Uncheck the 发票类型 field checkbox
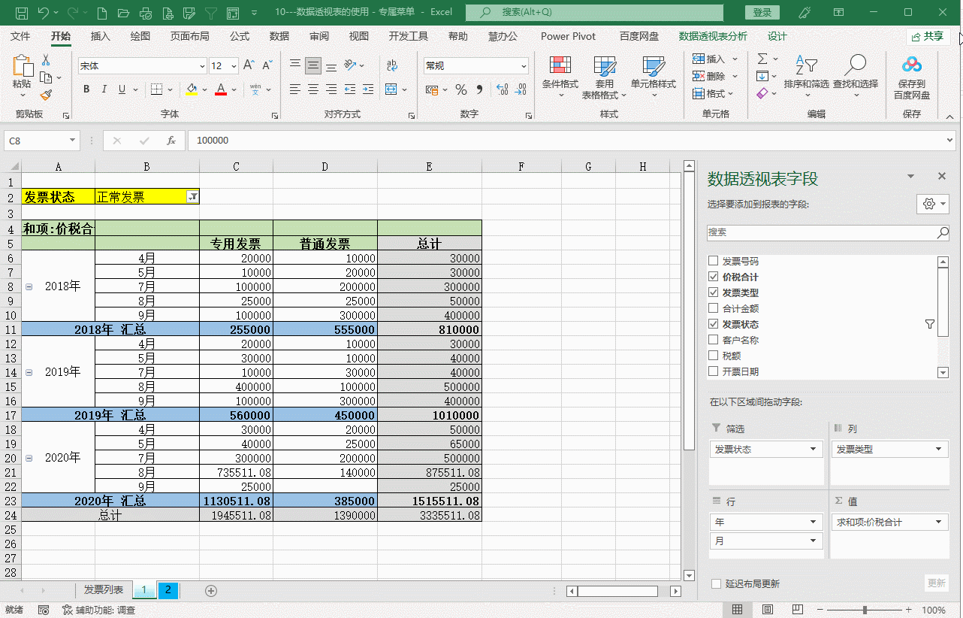The image size is (963, 618). [714, 292]
